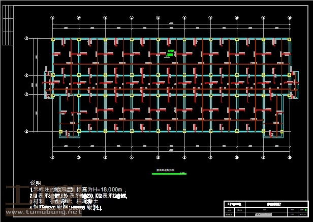Click the topmost axis bubble on left side
The image size is (313, 222).
pos(26,39)
